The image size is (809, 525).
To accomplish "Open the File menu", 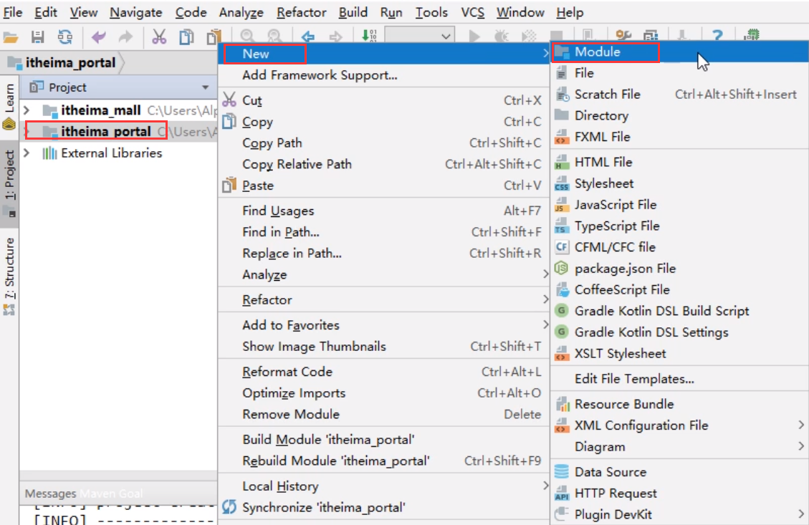I will coord(12,12).
